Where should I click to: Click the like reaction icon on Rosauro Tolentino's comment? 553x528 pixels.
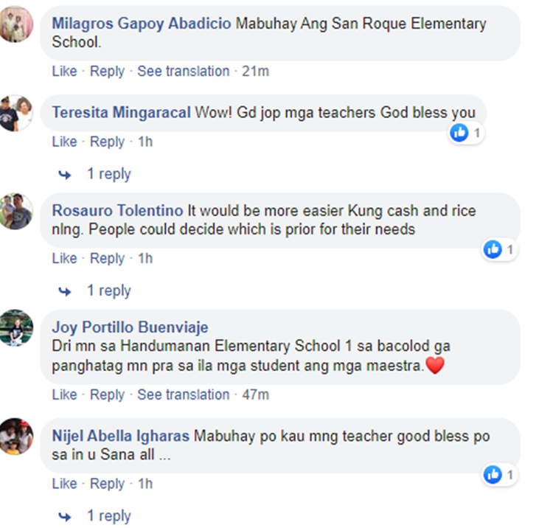click(x=493, y=249)
